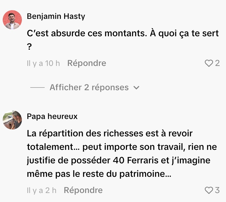
Task: Reply to Benjamin Hasty's comment via Répondre
Action: click(87, 63)
